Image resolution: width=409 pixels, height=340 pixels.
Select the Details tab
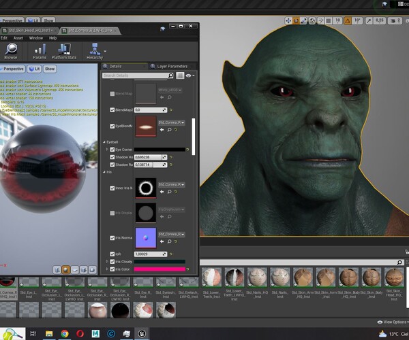[116, 67]
